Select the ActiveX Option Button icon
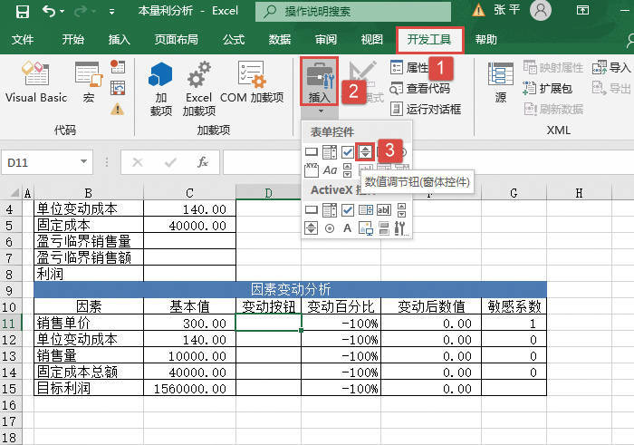This screenshot has height=445, width=634. coord(330,228)
